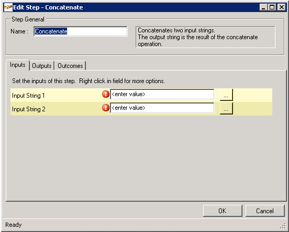Click the Input String 2 value field

click(x=162, y=108)
